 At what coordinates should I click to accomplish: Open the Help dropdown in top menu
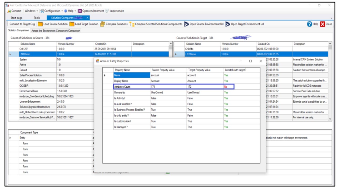coord(70,11)
